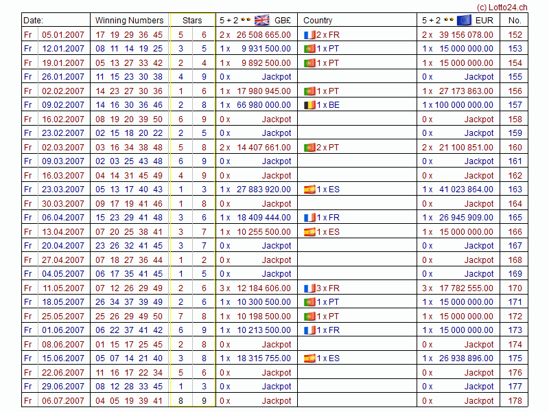Select the Date: column header

tap(34, 21)
